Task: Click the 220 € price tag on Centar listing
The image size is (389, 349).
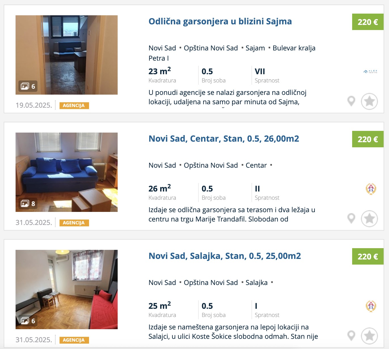Action: [x=368, y=139]
